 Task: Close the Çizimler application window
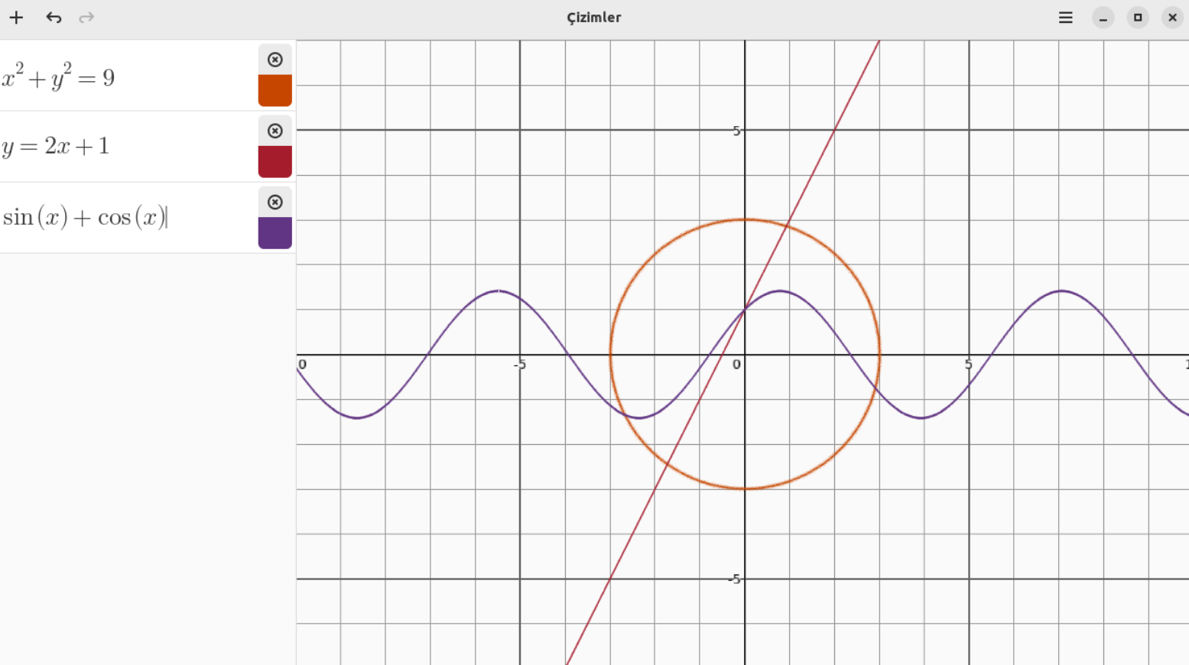pyautogui.click(x=1171, y=18)
